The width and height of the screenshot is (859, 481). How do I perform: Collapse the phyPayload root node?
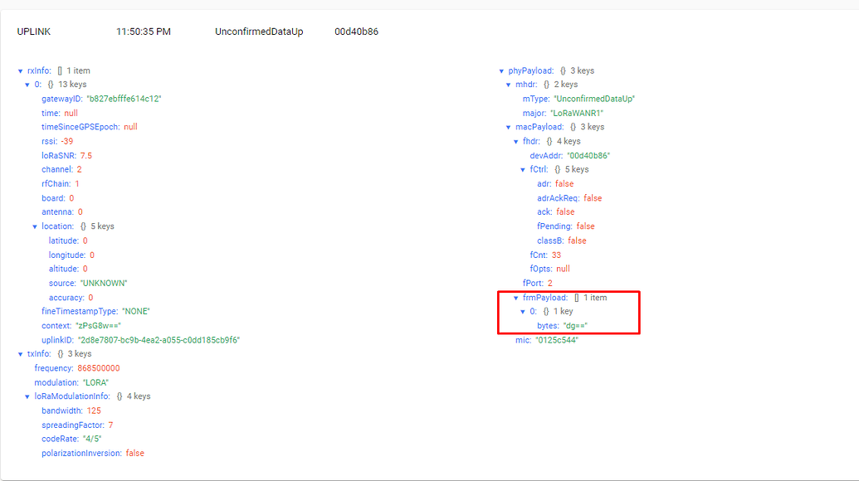coord(501,70)
